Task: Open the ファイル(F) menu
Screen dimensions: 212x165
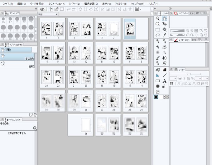Action: coord(8,4)
